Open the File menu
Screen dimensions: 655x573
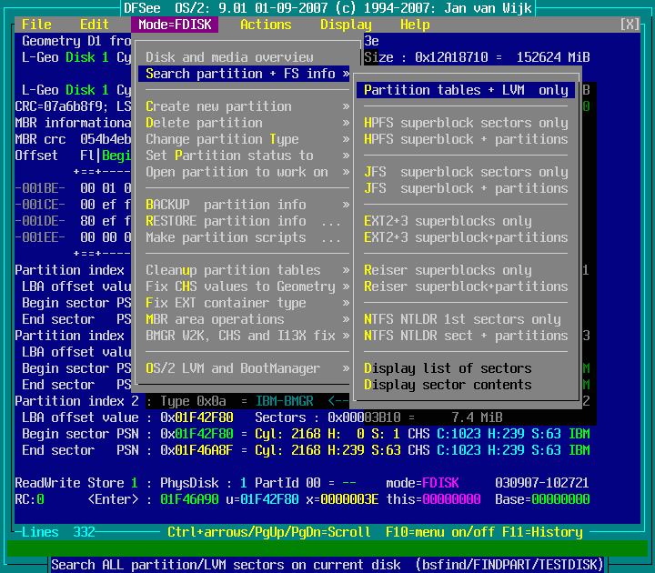click(36, 25)
